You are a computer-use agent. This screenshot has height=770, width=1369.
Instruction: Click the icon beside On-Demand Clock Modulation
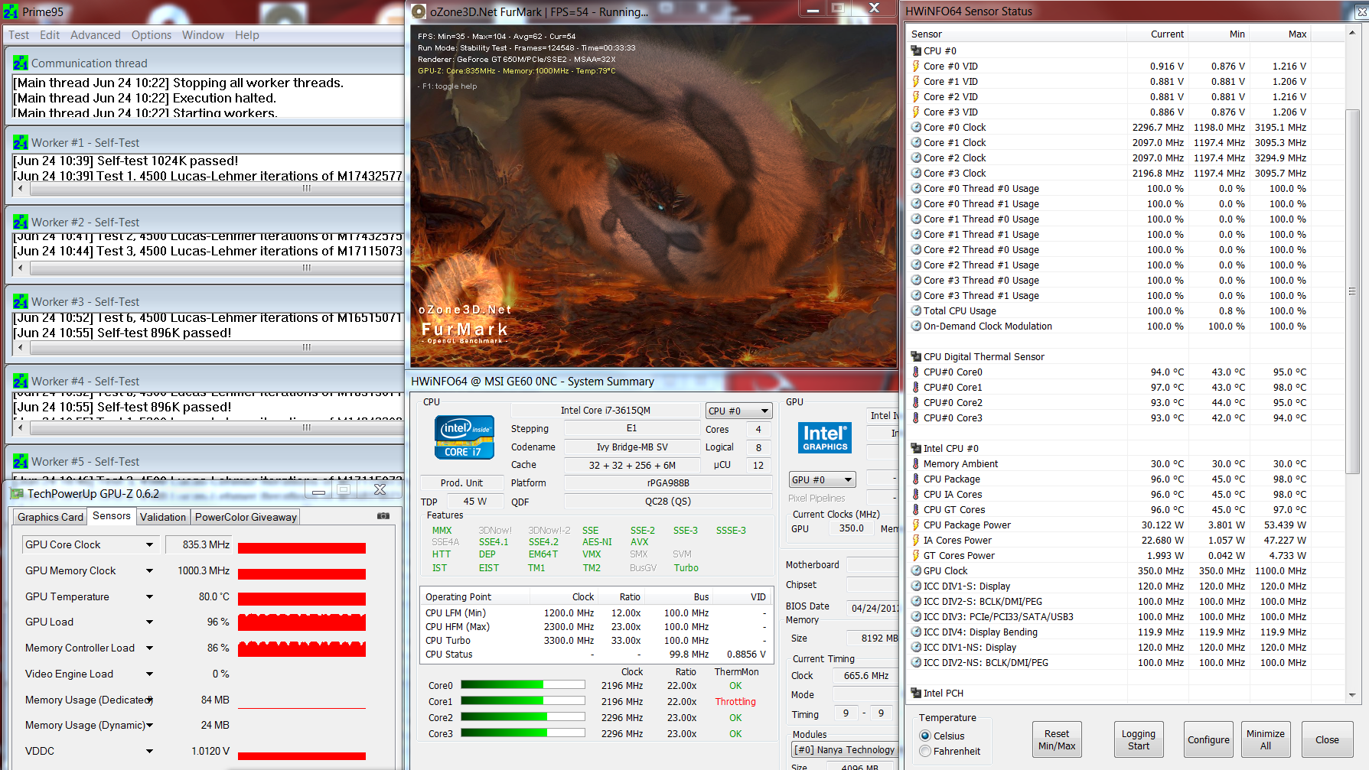[x=916, y=326]
